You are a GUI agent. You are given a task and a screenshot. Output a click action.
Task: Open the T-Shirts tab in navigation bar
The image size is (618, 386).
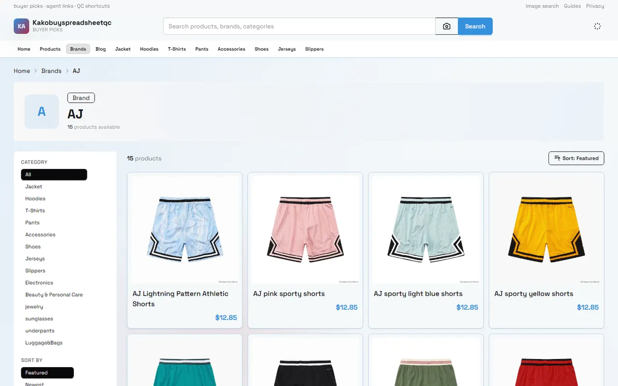coord(177,49)
